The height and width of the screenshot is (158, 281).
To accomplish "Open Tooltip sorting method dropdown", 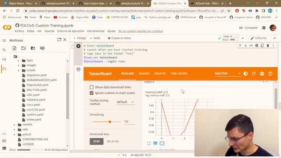I will (126, 102).
